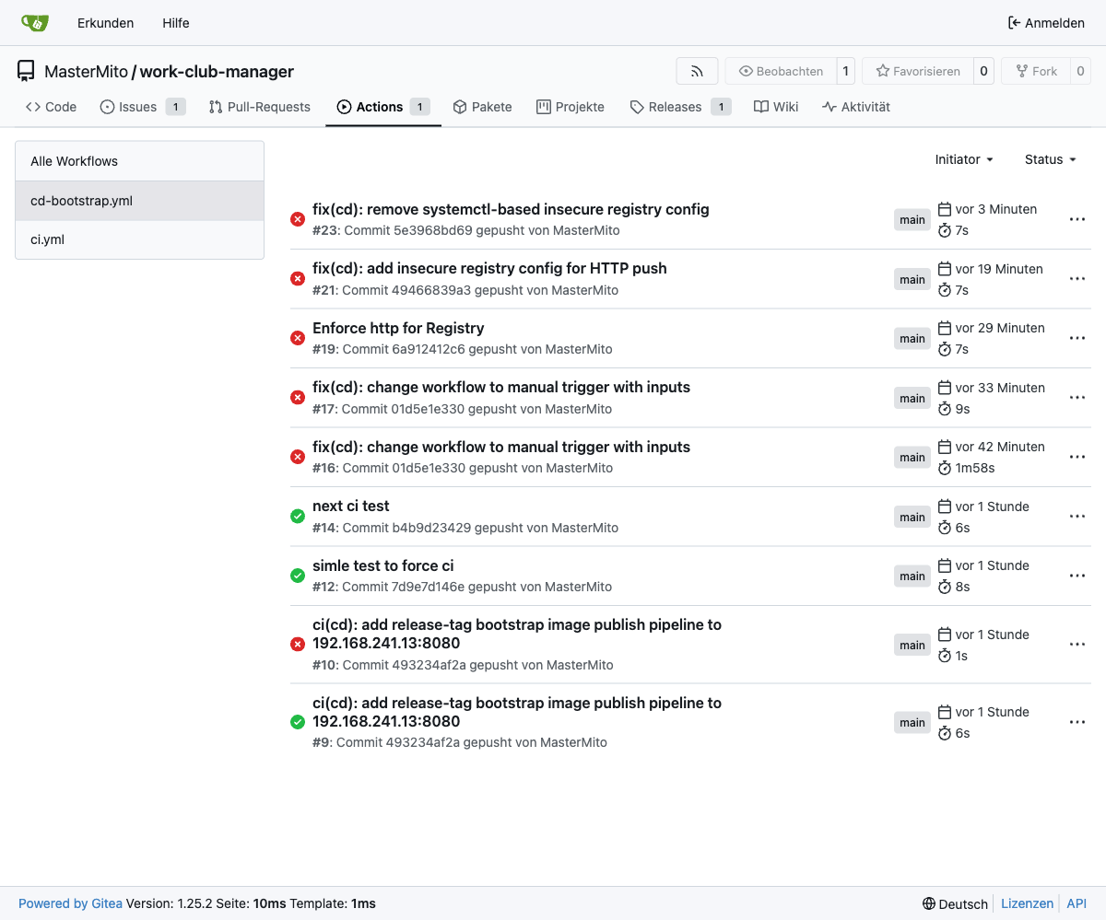Image resolution: width=1106 pixels, height=920 pixels.
Task: Click the repository icon beside MasterMito
Action: pyautogui.click(x=26, y=71)
